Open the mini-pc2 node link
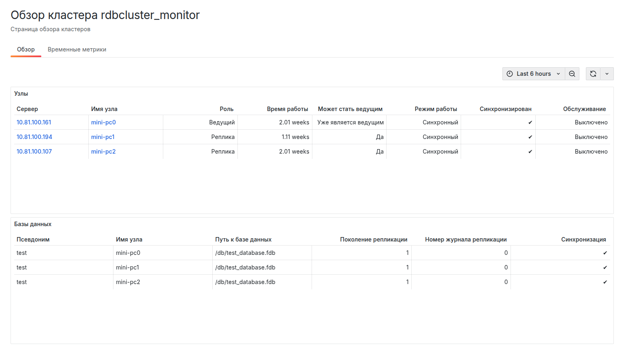Image resolution: width=626 pixels, height=357 pixels. 103,152
